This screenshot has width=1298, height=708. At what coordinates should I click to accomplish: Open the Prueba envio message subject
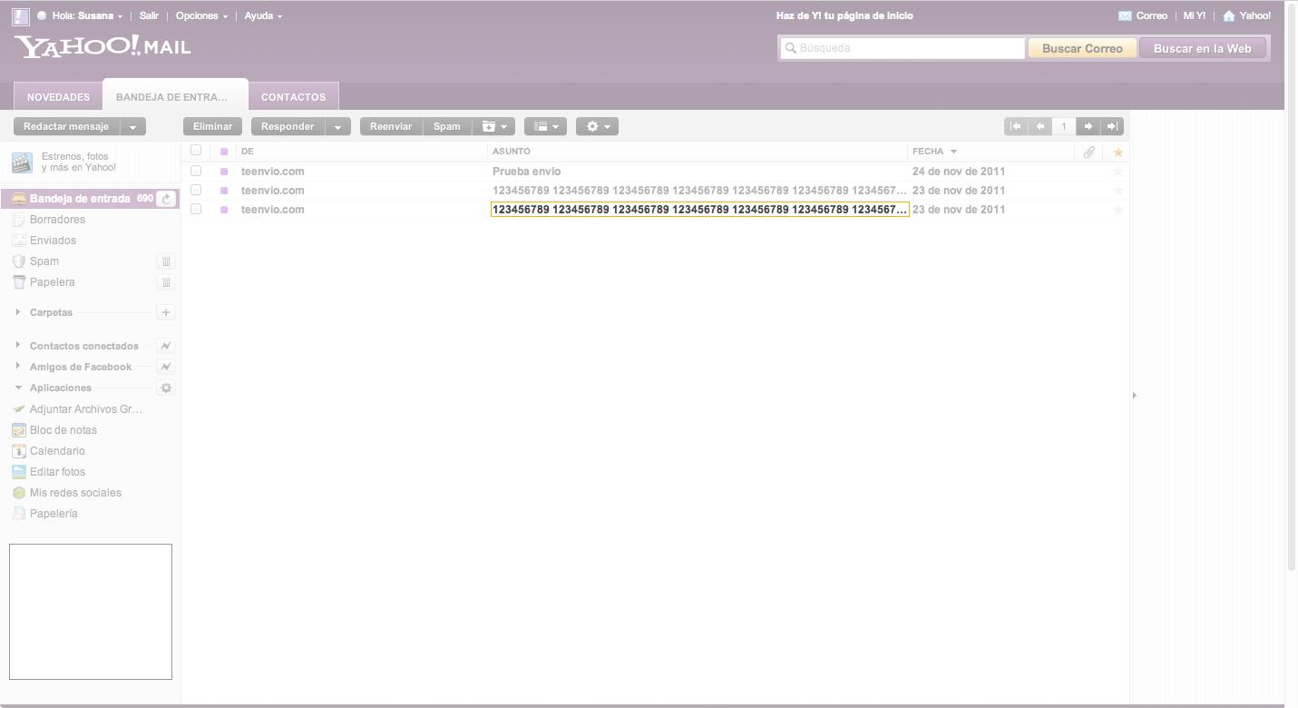pos(527,172)
